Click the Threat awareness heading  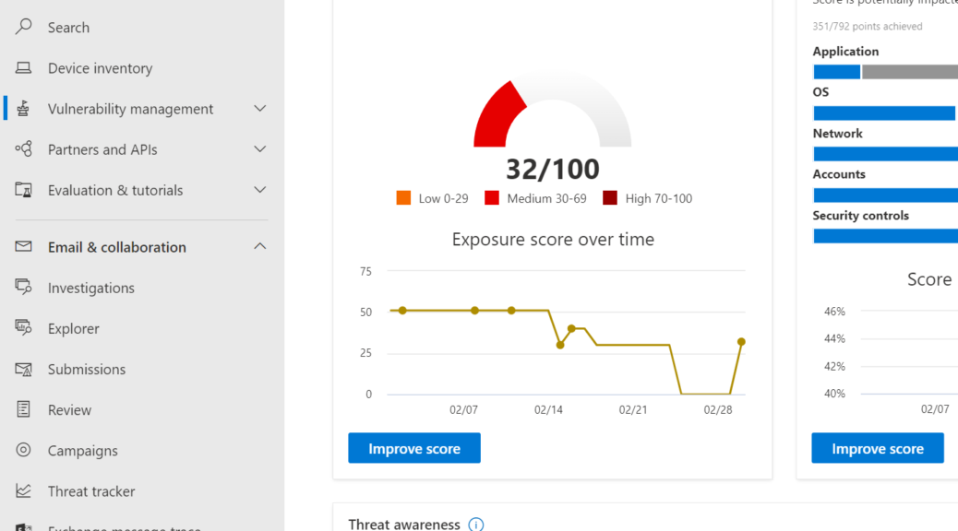point(404,525)
